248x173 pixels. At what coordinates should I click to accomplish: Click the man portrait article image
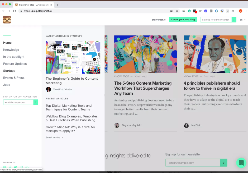point(215,54)
